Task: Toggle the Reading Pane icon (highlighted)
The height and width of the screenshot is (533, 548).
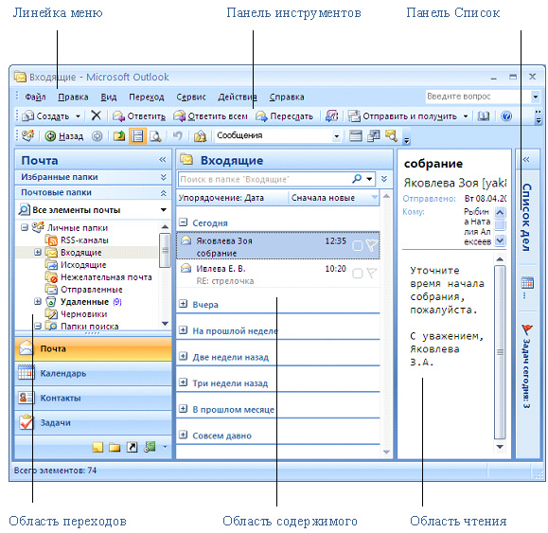Action: tap(137, 136)
